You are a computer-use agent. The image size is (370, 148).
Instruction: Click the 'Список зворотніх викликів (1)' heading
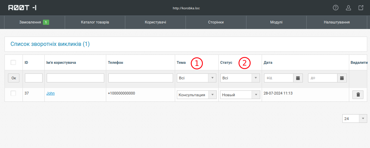[x=50, y=44]
